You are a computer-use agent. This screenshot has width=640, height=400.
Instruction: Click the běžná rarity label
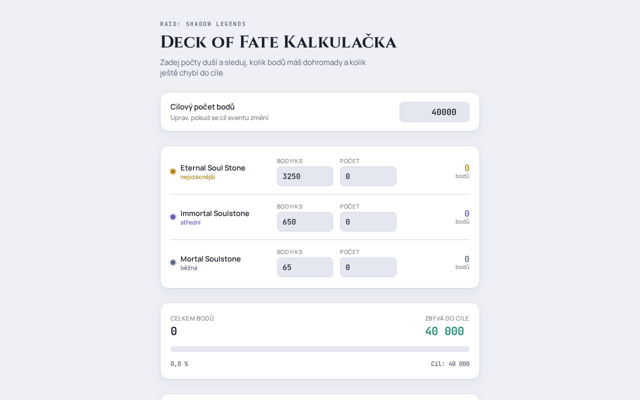coord(189,268)
